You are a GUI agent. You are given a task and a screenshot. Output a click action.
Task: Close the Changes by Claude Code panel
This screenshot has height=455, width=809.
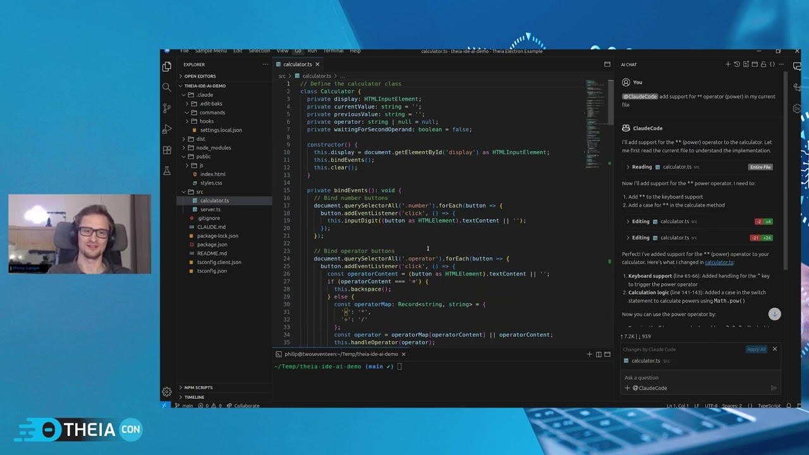774,349
